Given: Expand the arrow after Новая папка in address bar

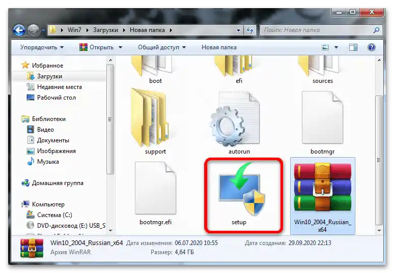Looking at the screenshot, I should (171, 30).
